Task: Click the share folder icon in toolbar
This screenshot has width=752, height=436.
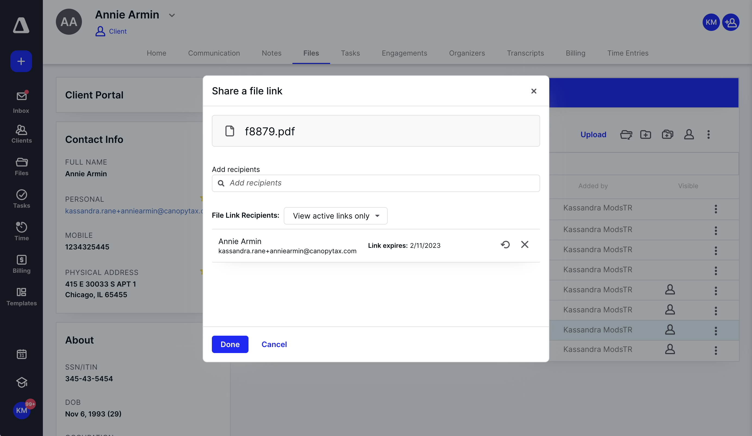Action: tap(626, 134)
